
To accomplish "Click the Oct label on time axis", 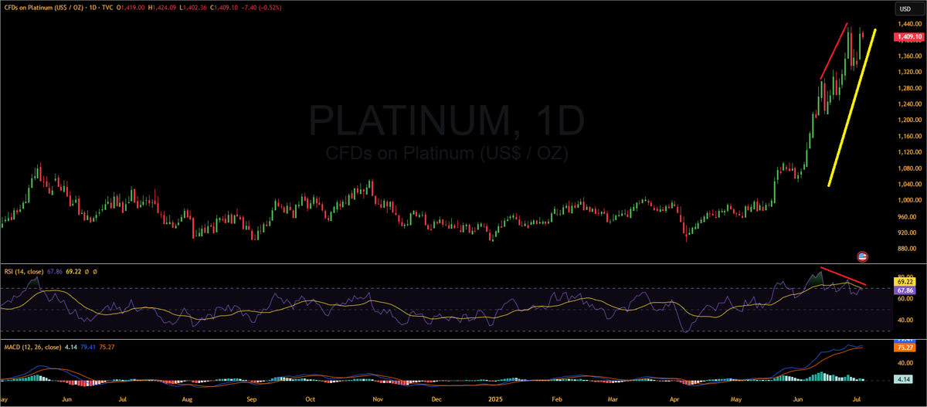I will (x=310, y=401).
